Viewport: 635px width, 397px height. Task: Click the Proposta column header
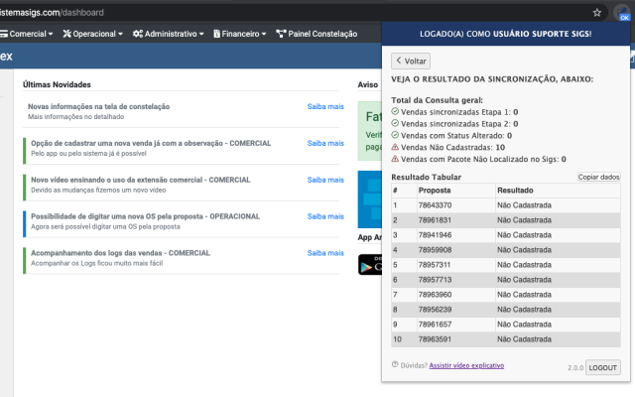click(435, 191)
